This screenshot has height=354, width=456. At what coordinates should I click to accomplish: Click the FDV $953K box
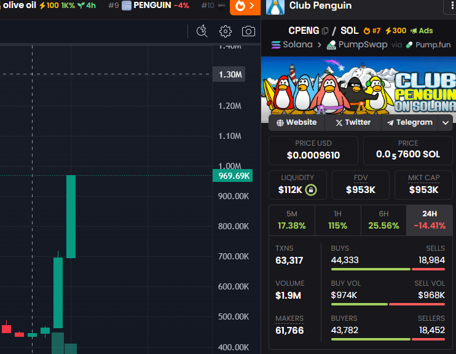361,185
